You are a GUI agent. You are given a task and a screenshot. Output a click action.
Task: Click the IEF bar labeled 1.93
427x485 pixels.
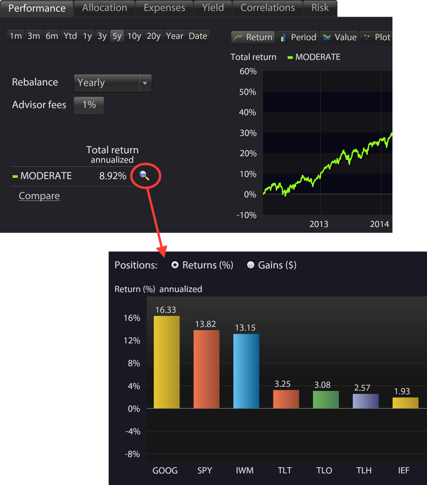(x=406, y=403)
